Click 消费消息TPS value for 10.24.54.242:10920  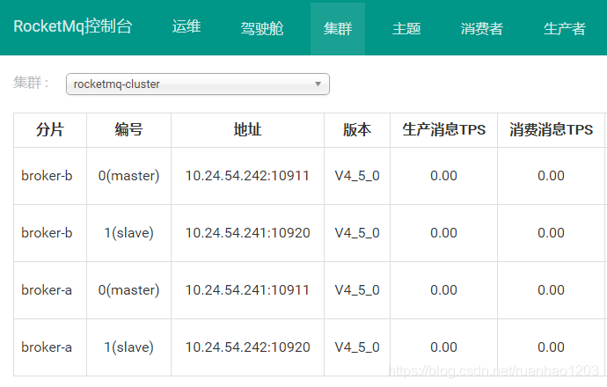pos(551,347)
